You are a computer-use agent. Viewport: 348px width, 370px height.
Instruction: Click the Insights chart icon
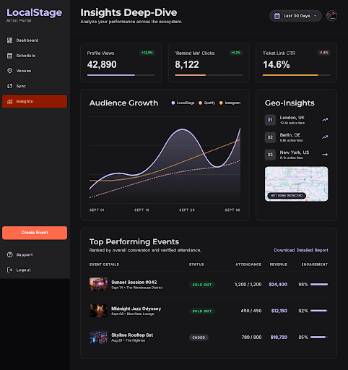(x=9, y=101)
